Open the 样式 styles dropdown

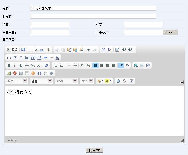17,81
